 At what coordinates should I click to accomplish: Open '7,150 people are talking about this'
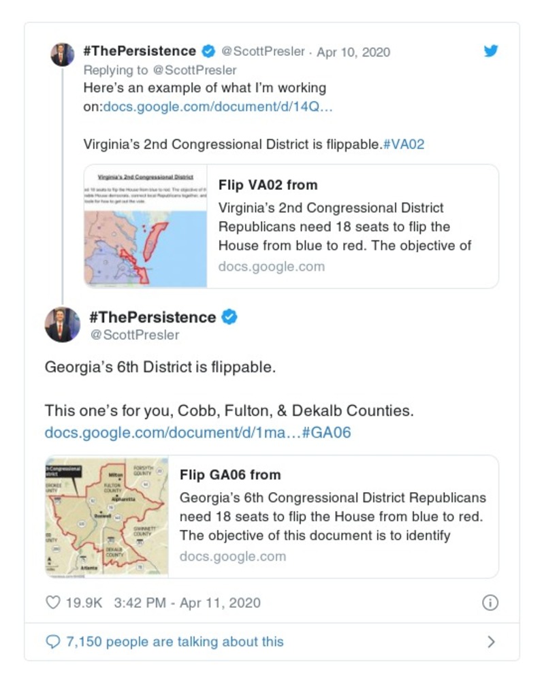coord(174,642)
